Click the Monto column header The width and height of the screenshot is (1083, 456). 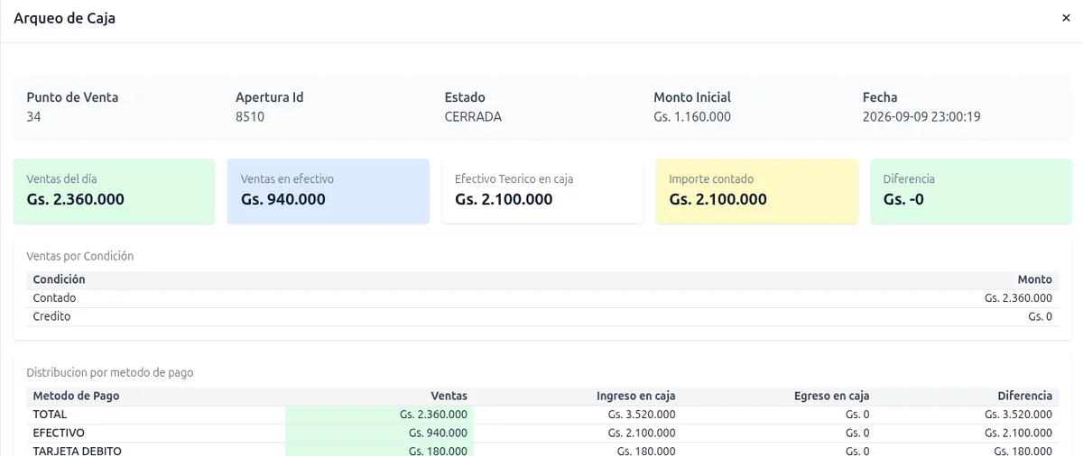coord(1035,279)
